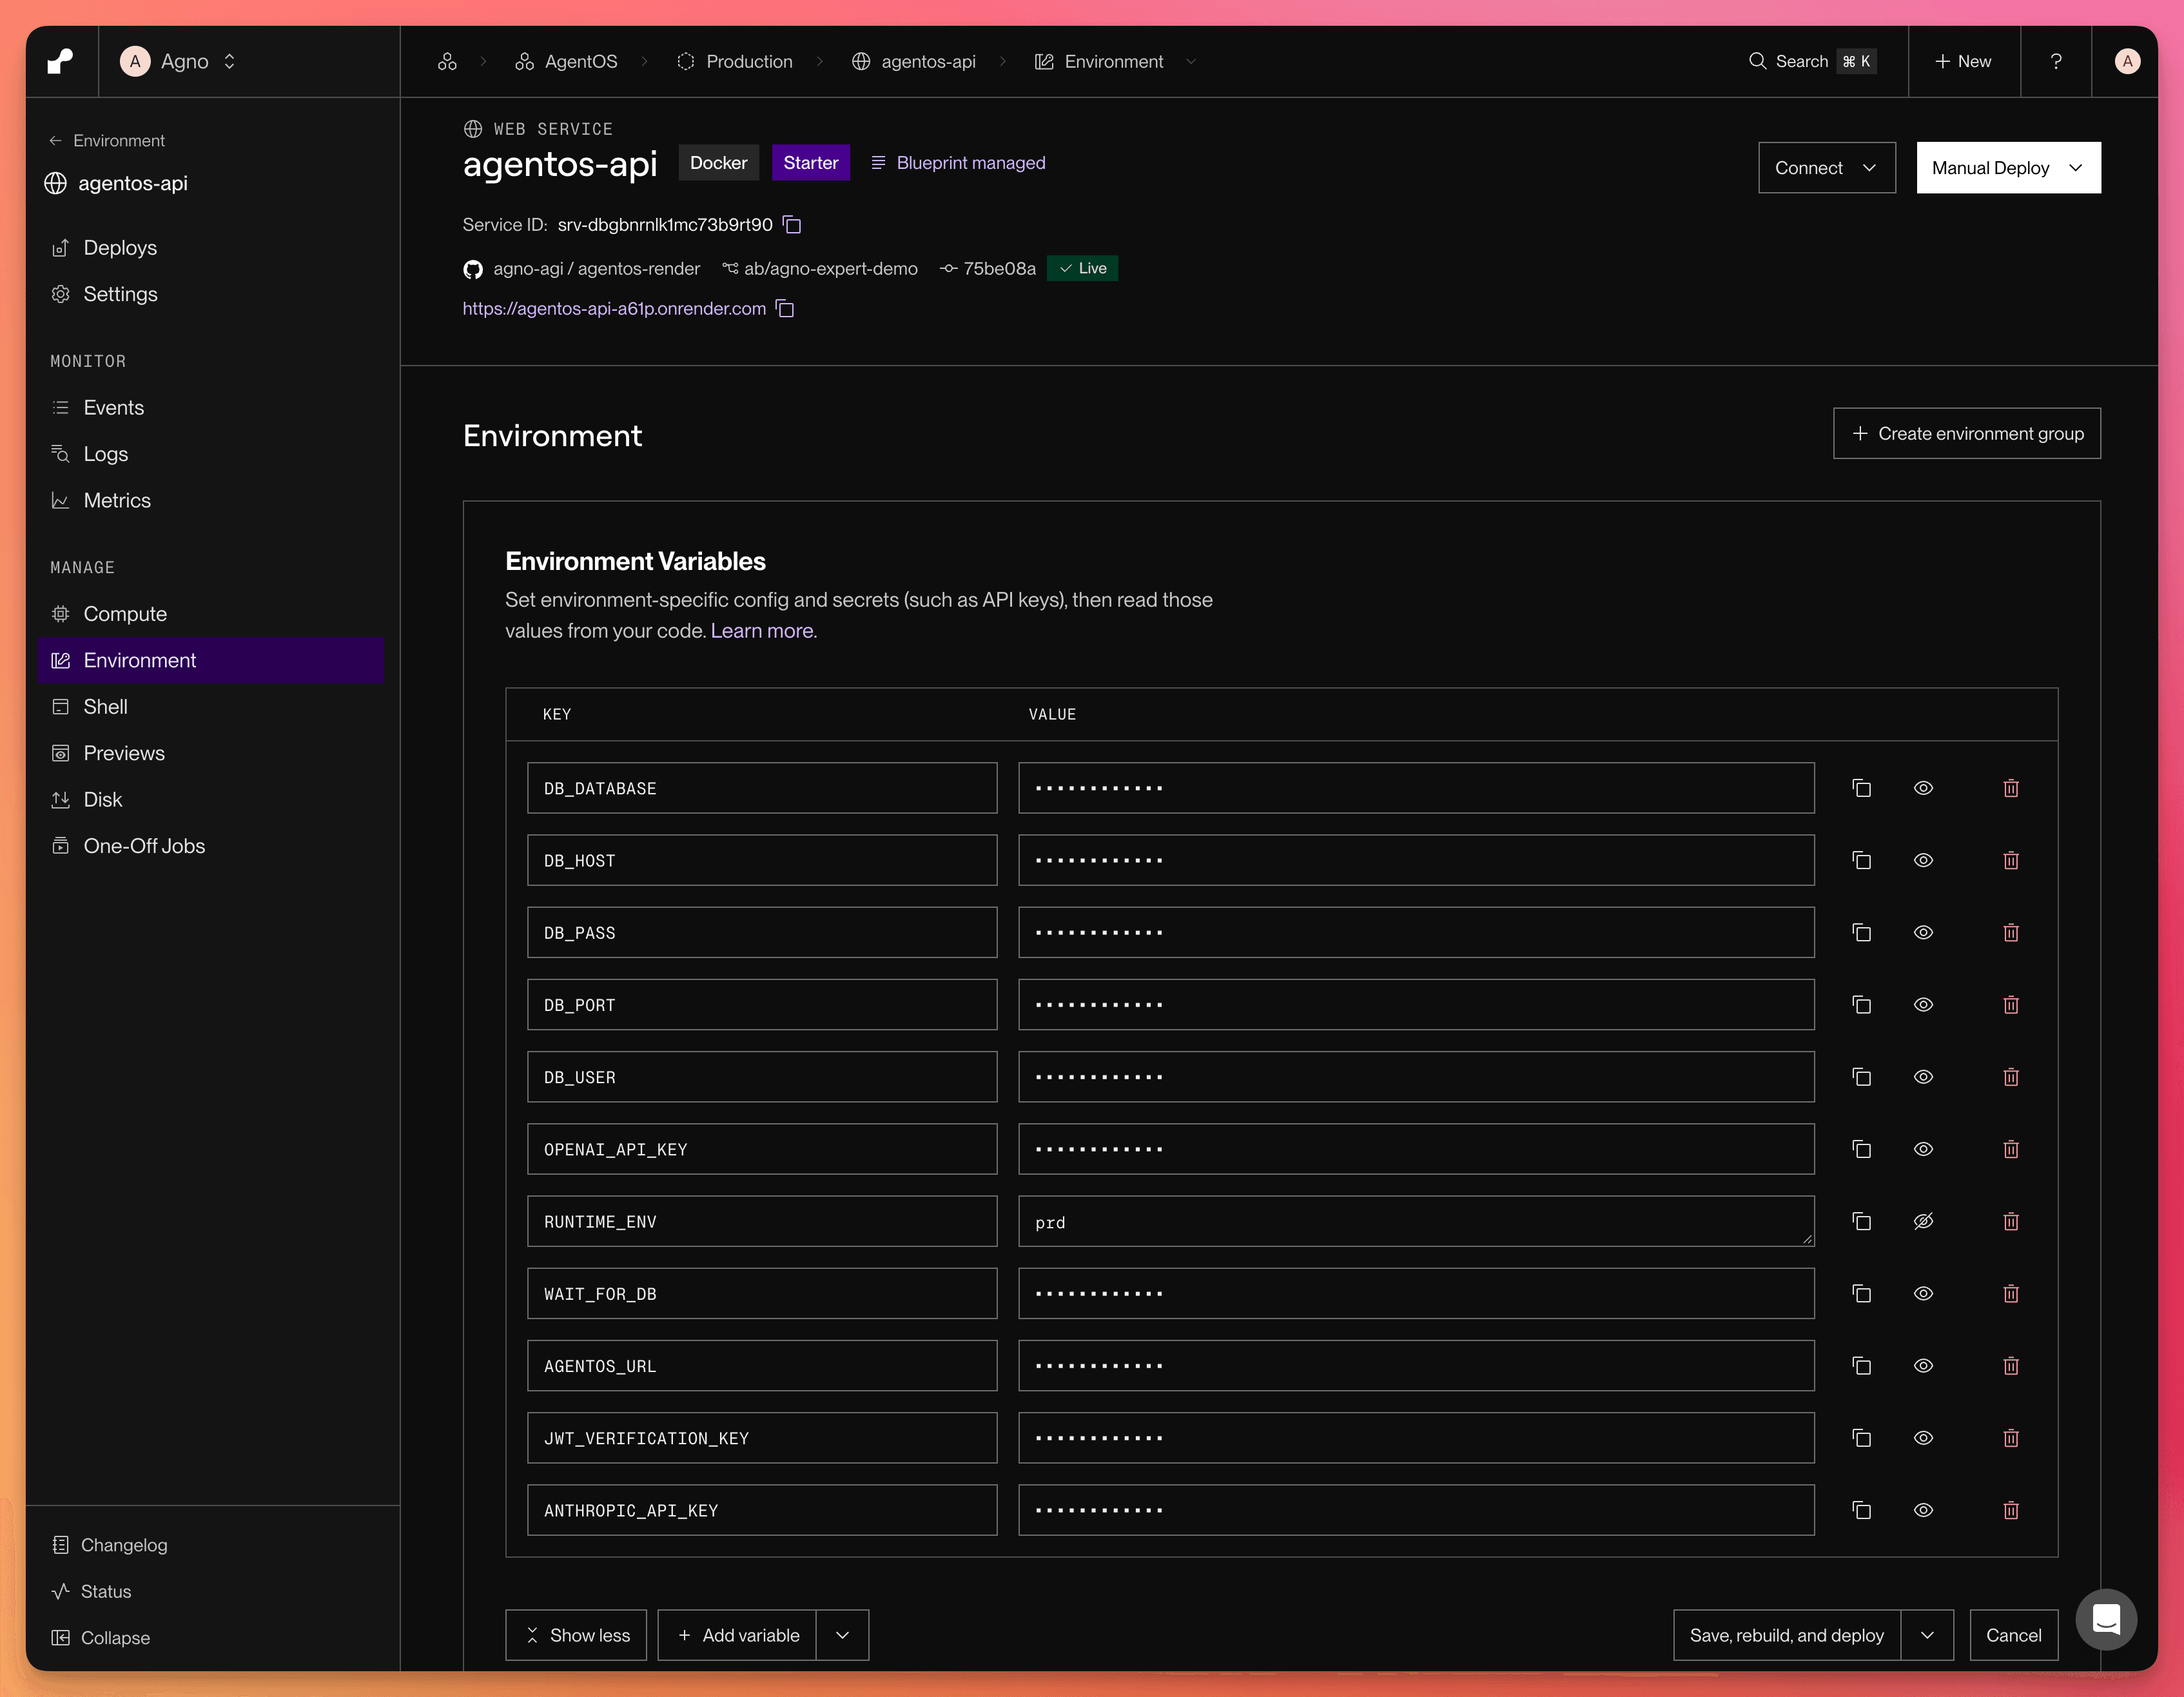Open Shell in the sidebar

[105, 707]
